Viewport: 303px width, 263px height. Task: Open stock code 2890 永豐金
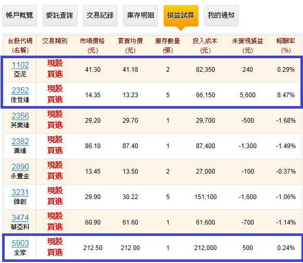pos(20,167)
